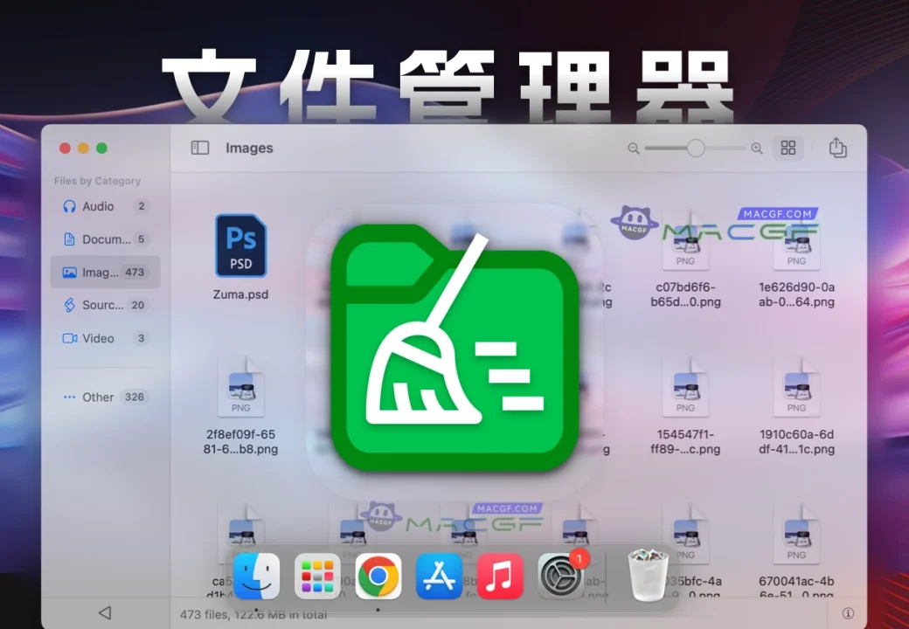
Task: Open file details via the bottom-right info icon
Action: (x=849, y=613)
